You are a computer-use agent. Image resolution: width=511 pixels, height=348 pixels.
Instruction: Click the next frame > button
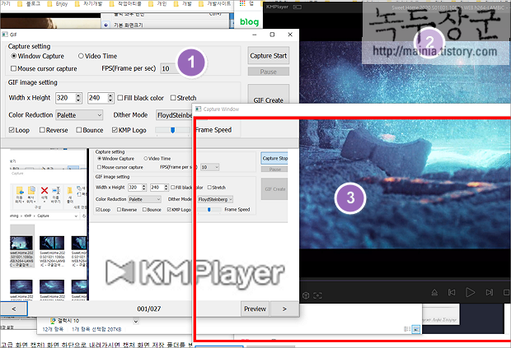(x=284, y=309)
